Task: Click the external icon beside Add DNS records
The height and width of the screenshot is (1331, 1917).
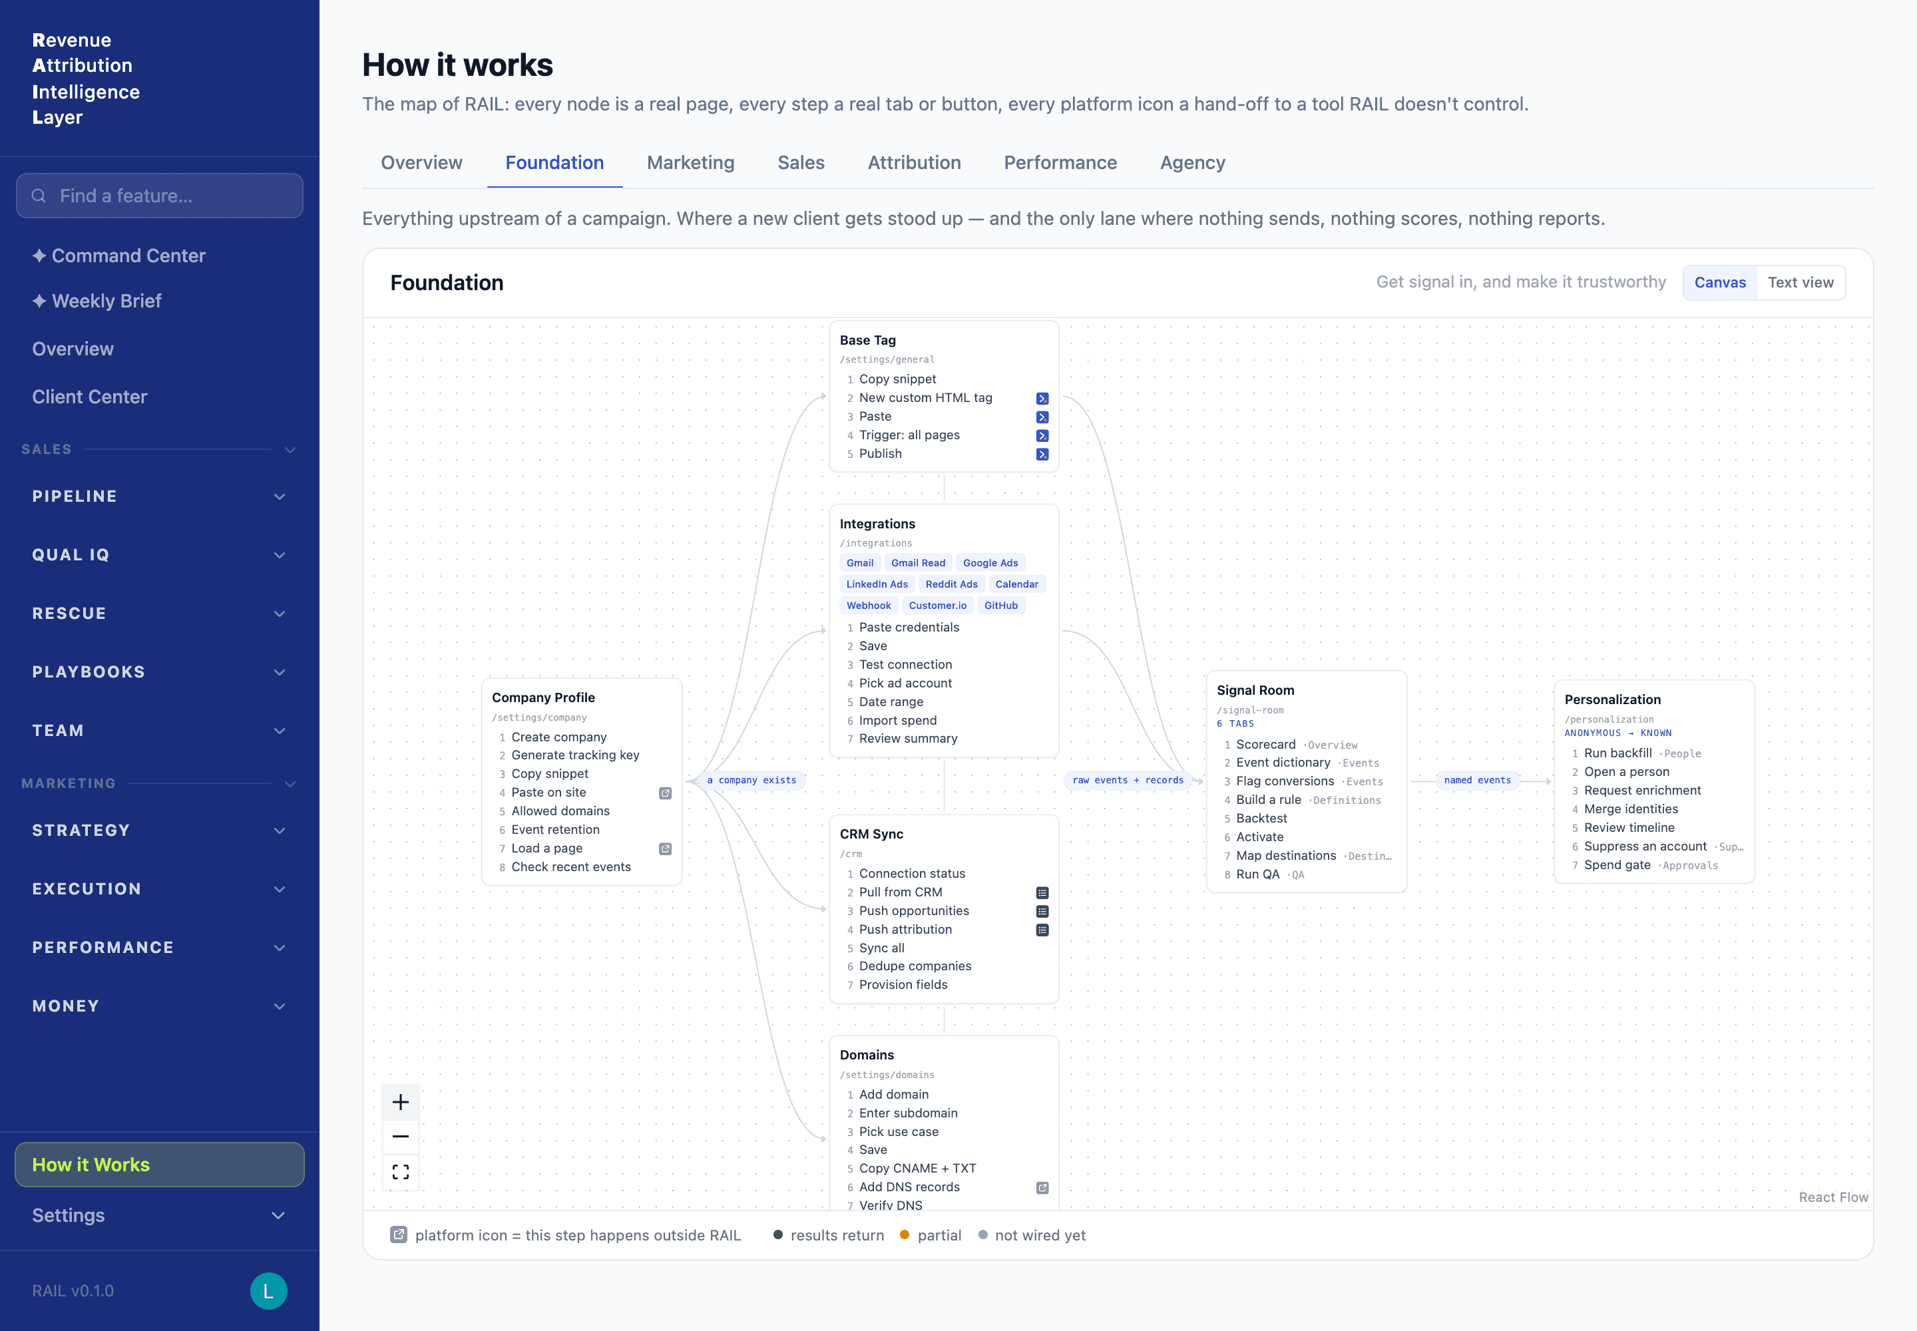Action: coord(1042,1187)
